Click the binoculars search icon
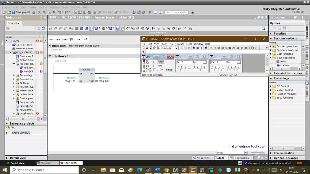 pos(193,12)
